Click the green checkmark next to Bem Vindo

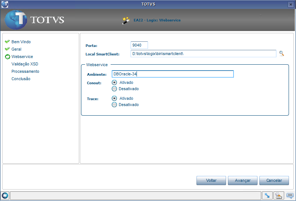[x=7, y=41]
